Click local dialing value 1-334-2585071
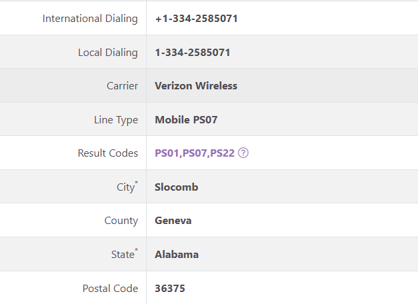 192,52
